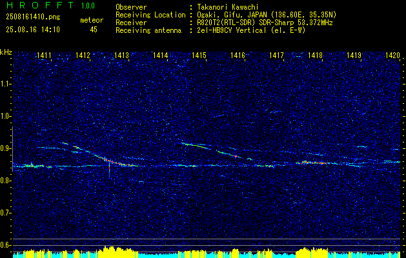Click the 2el-HB9CV Vertical antenna text
Screen dimensions: 406x258
coord(252,30)
